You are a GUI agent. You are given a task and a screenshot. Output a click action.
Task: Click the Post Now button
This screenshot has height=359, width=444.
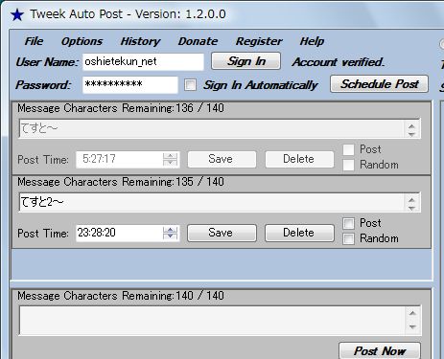[x=380, y=351]
